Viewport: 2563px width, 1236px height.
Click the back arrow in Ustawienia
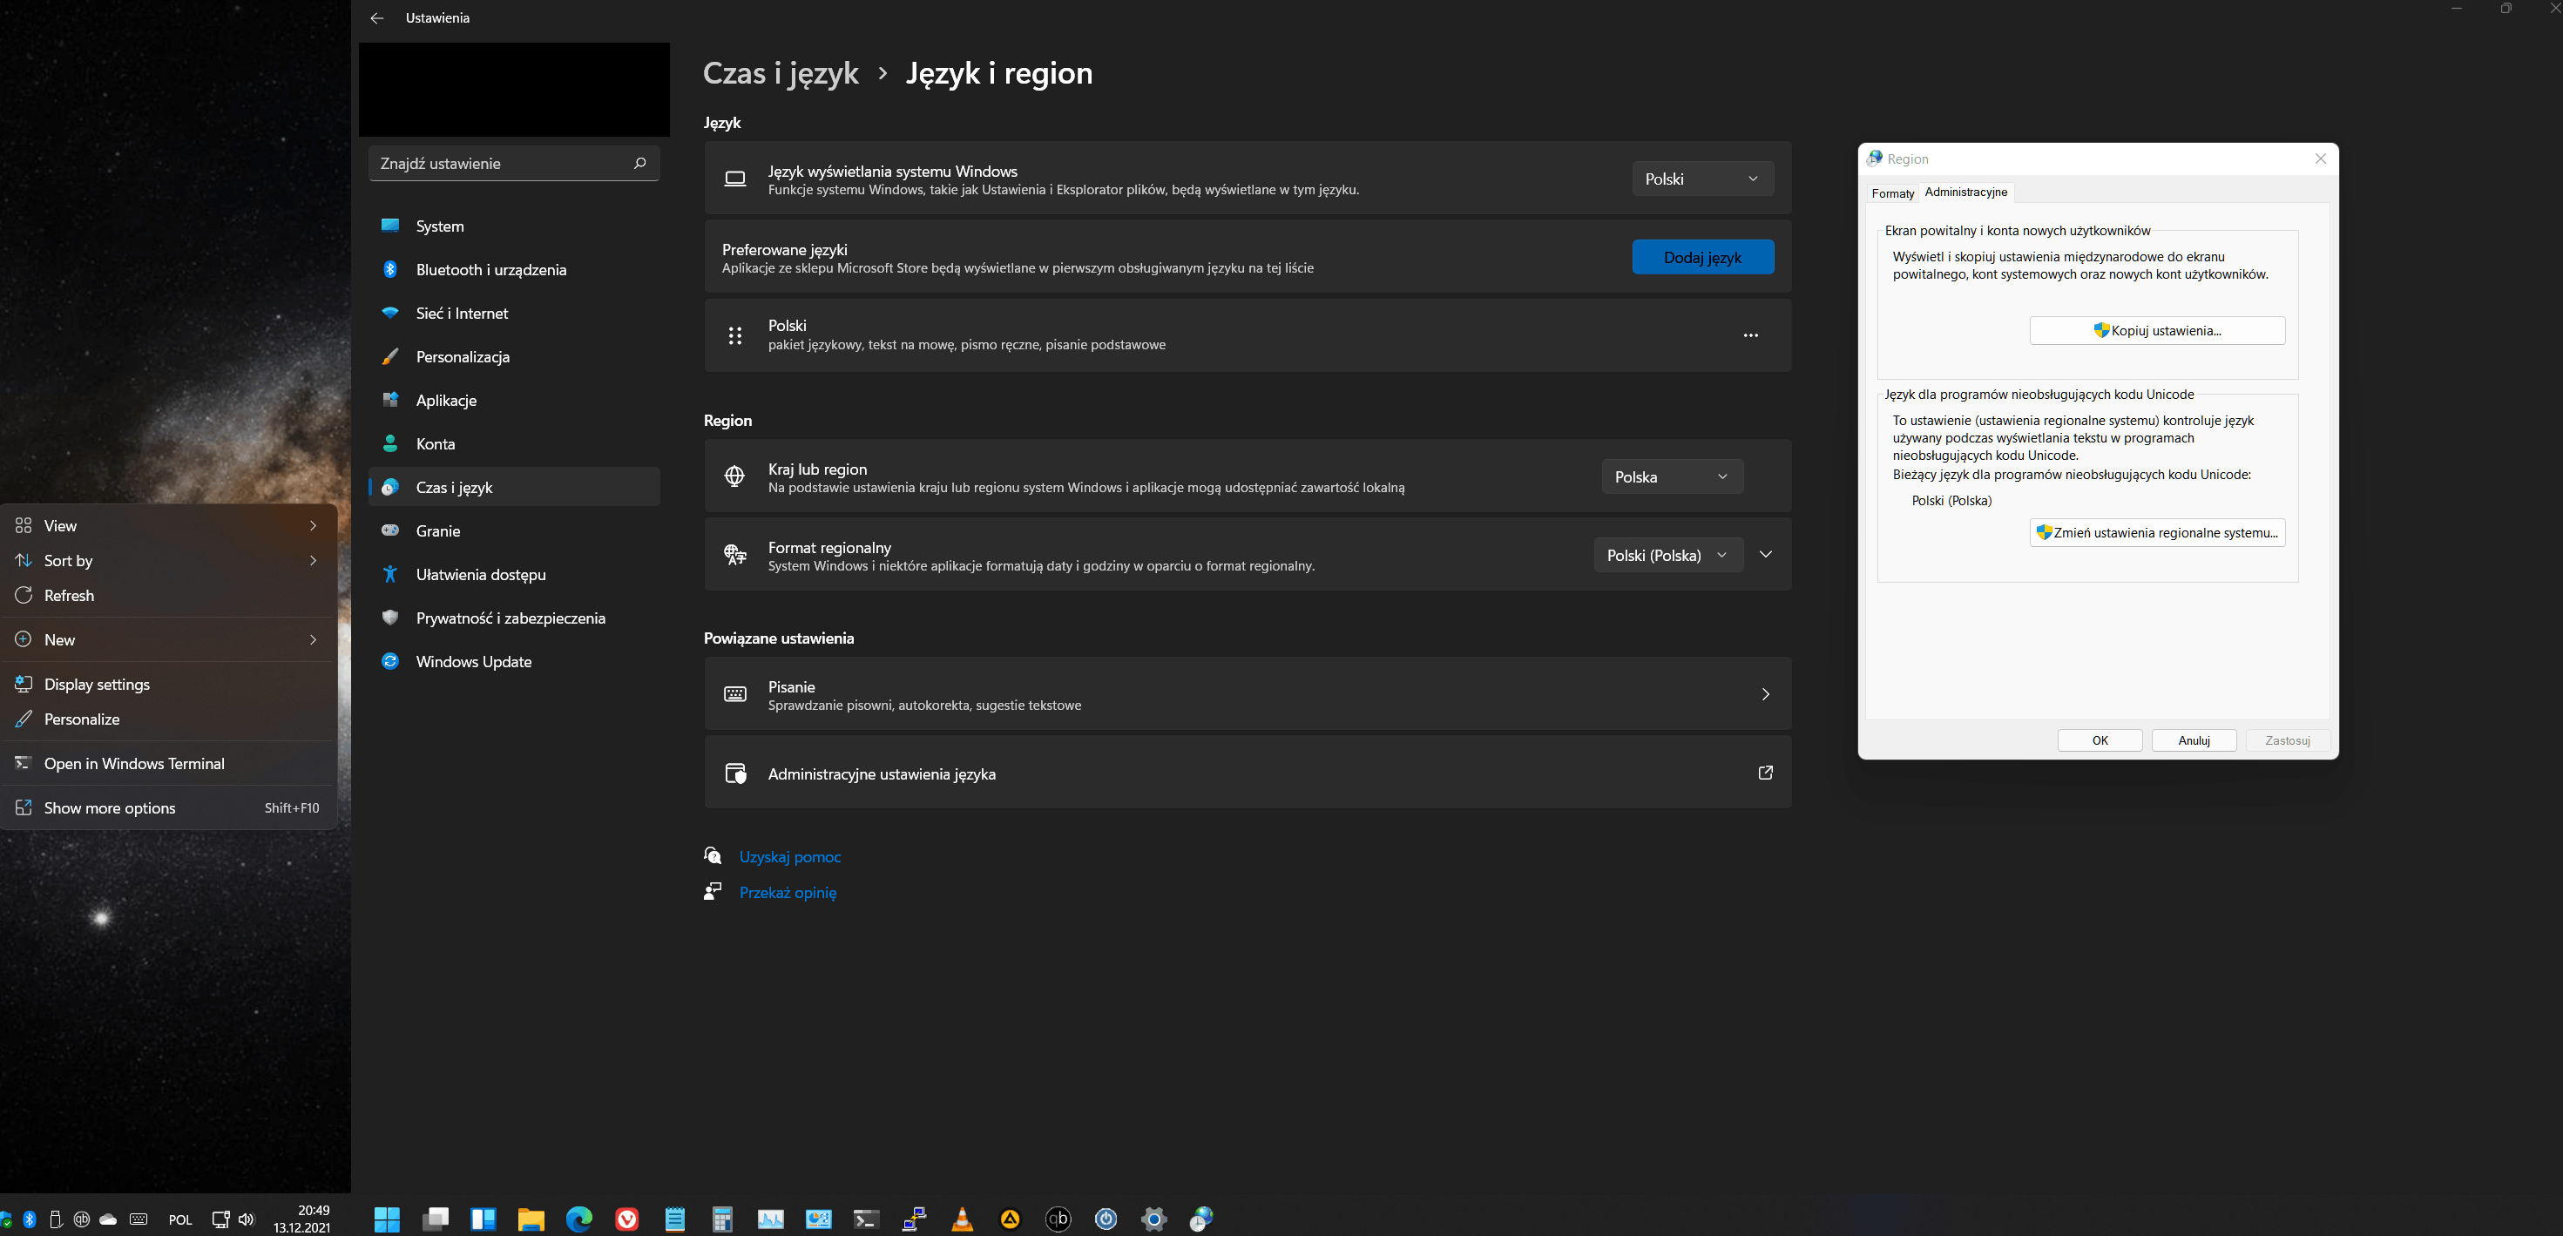(x=376, y=18)
